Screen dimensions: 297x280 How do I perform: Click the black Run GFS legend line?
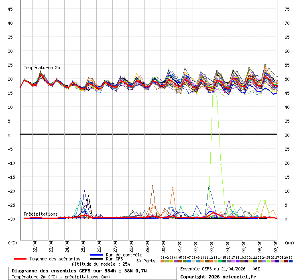(x=97, y=259)
